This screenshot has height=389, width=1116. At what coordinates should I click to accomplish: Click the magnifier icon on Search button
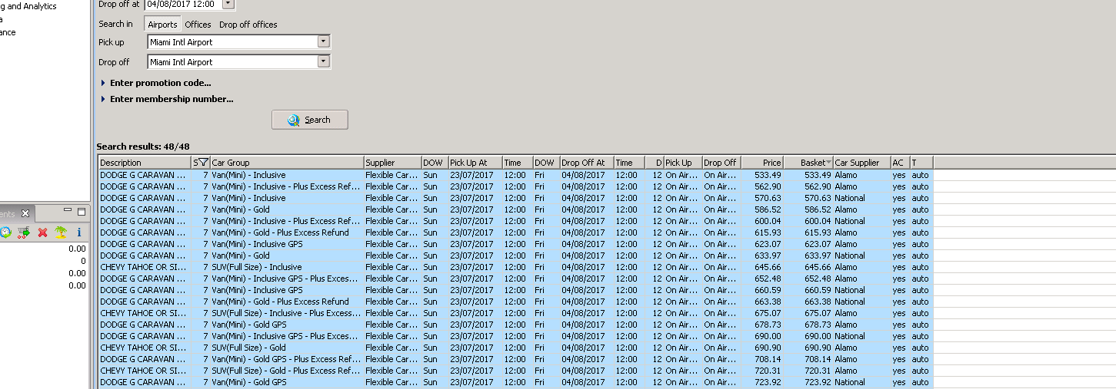[x=294, y=120]
